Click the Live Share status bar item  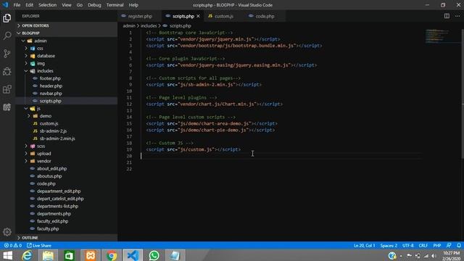pos(39,246)
